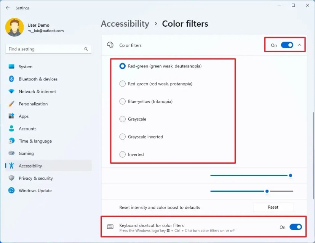Click the Network & internet wifi icon

[11, 92]
